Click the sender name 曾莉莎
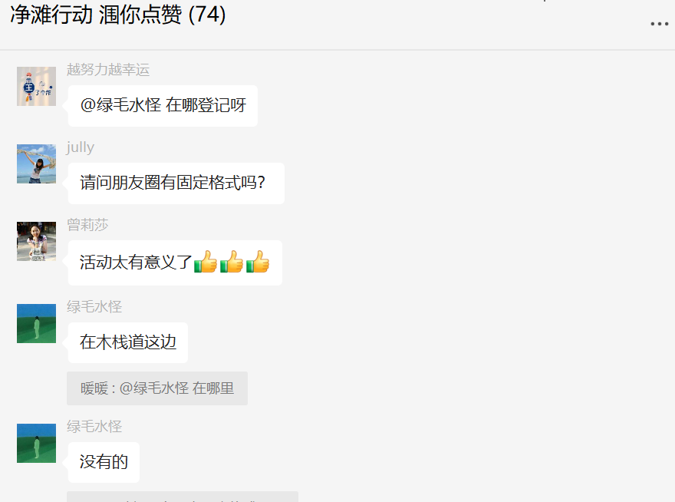Viewport: 675px width, 502px height. click(87, 225)
